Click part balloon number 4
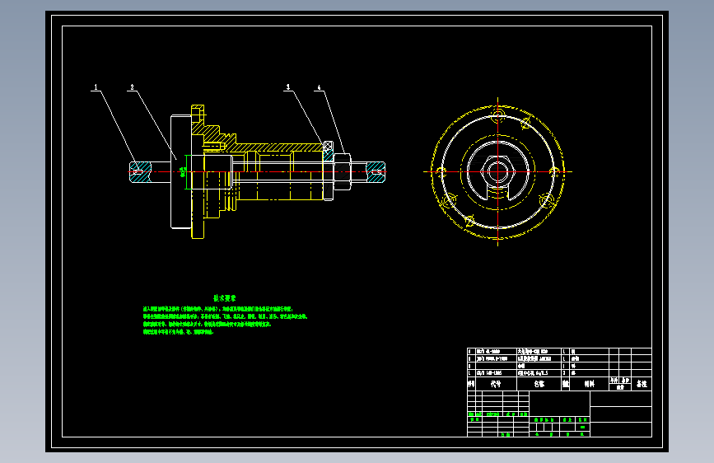 pyautogui.click(x=319, y=87)
